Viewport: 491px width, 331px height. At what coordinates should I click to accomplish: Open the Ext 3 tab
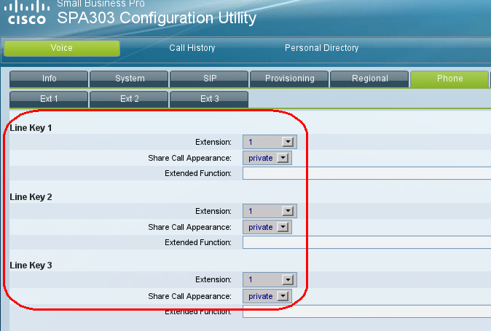[x=209, y=98]
